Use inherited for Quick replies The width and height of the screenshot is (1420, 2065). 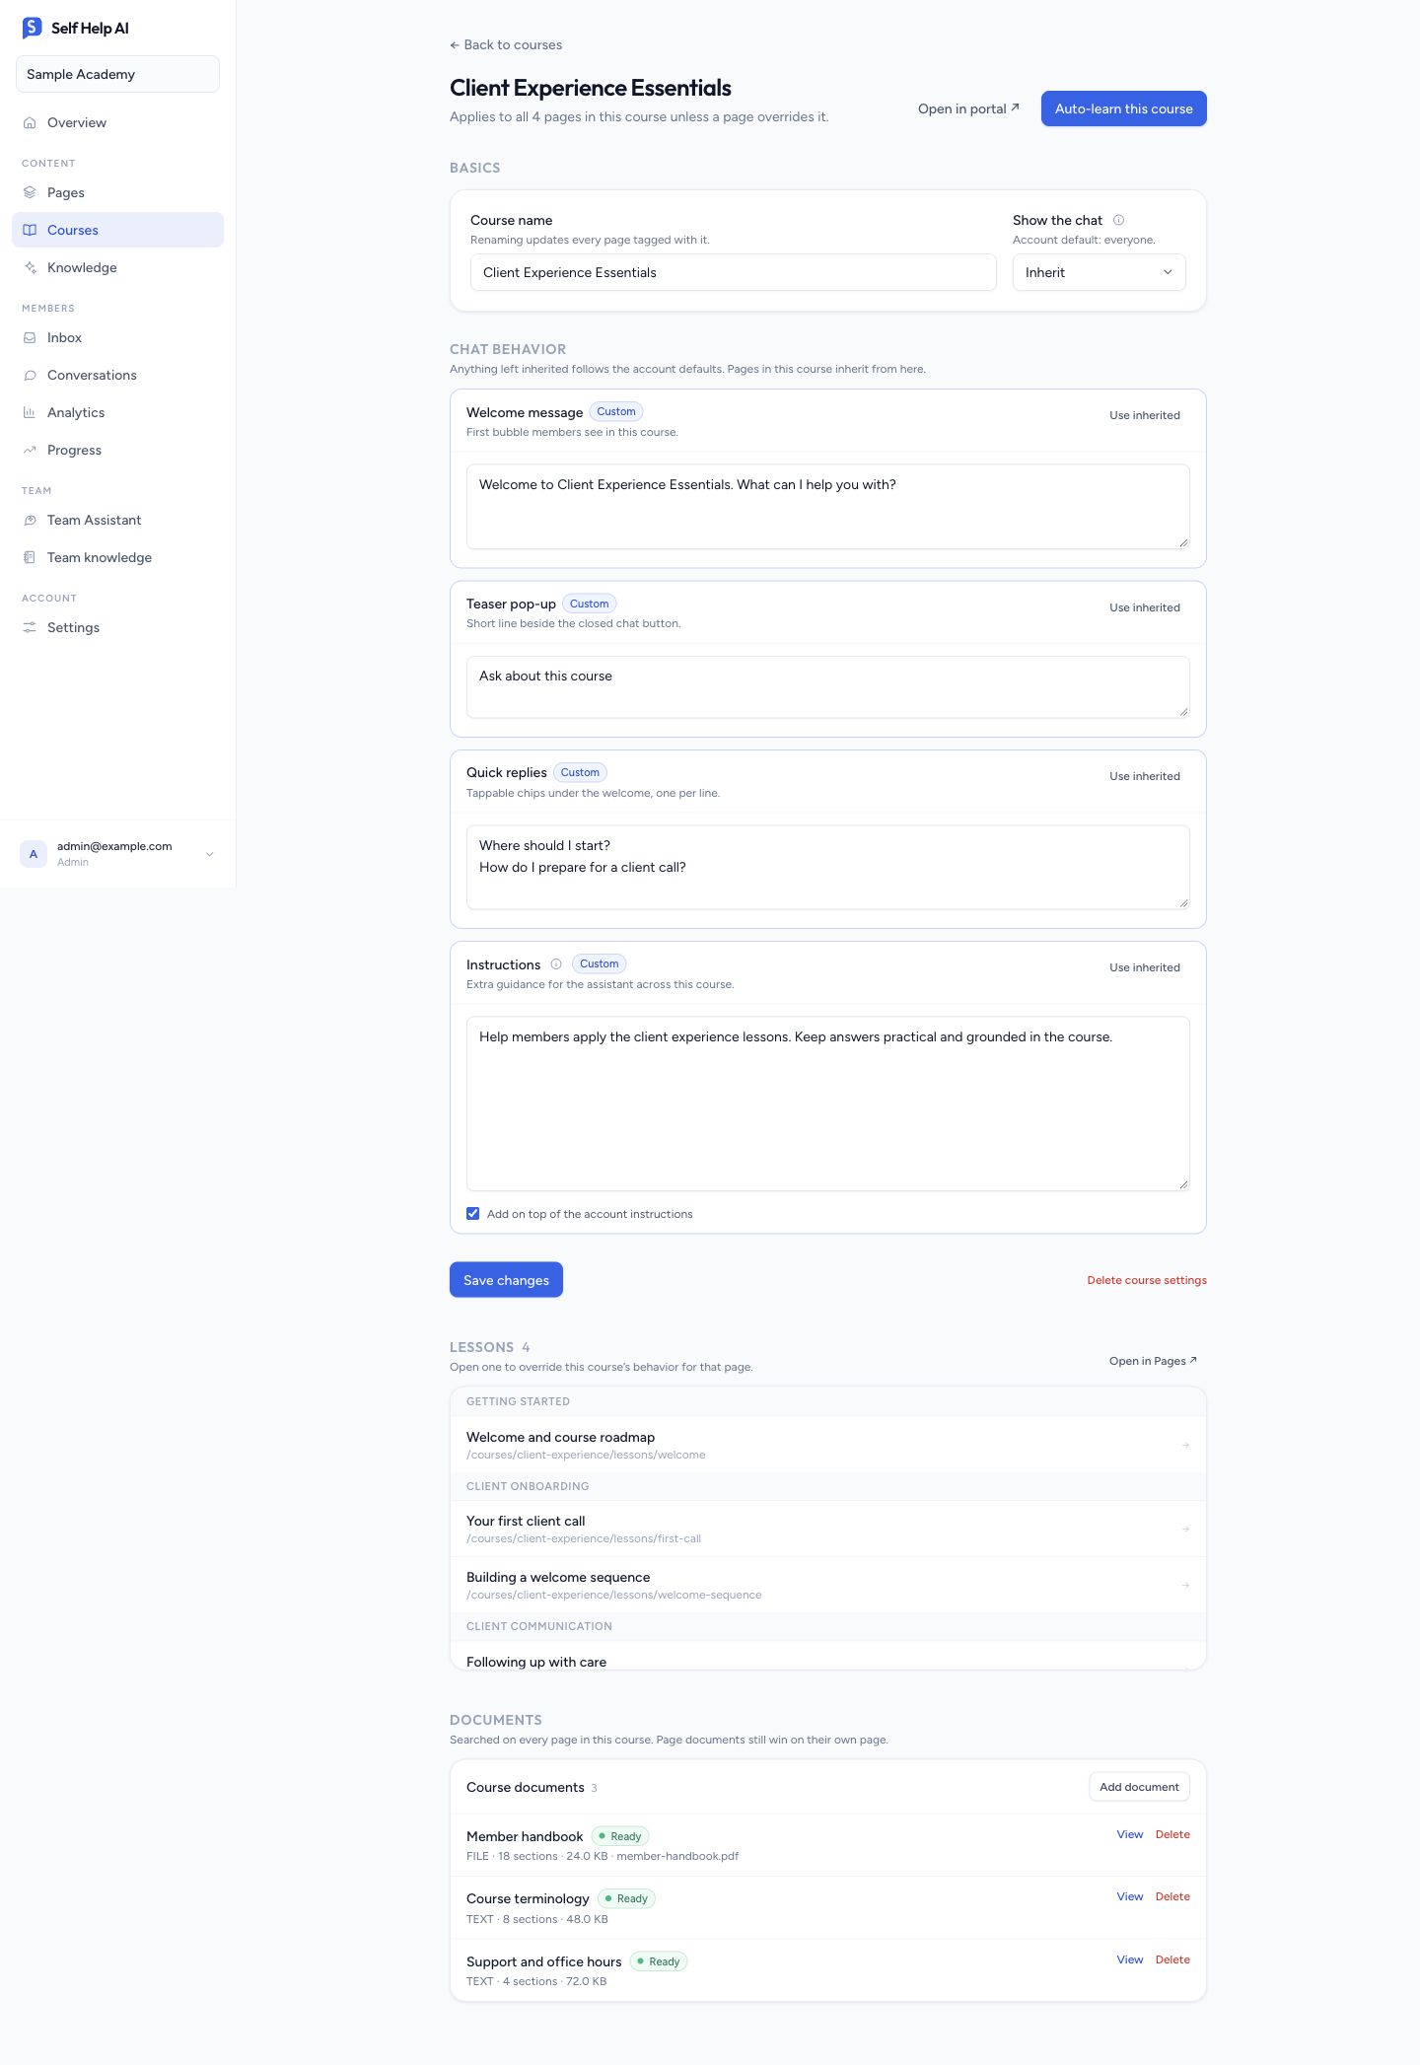(1144, 776)
